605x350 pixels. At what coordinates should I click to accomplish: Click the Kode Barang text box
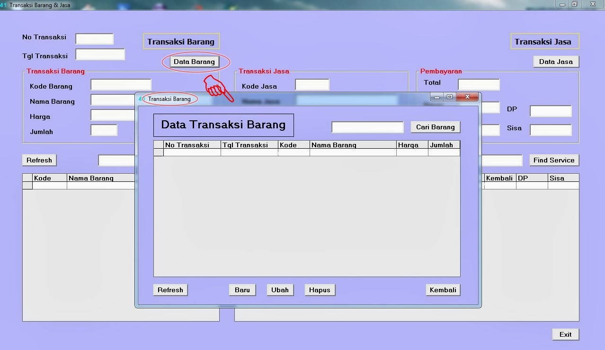click(121, 85)
